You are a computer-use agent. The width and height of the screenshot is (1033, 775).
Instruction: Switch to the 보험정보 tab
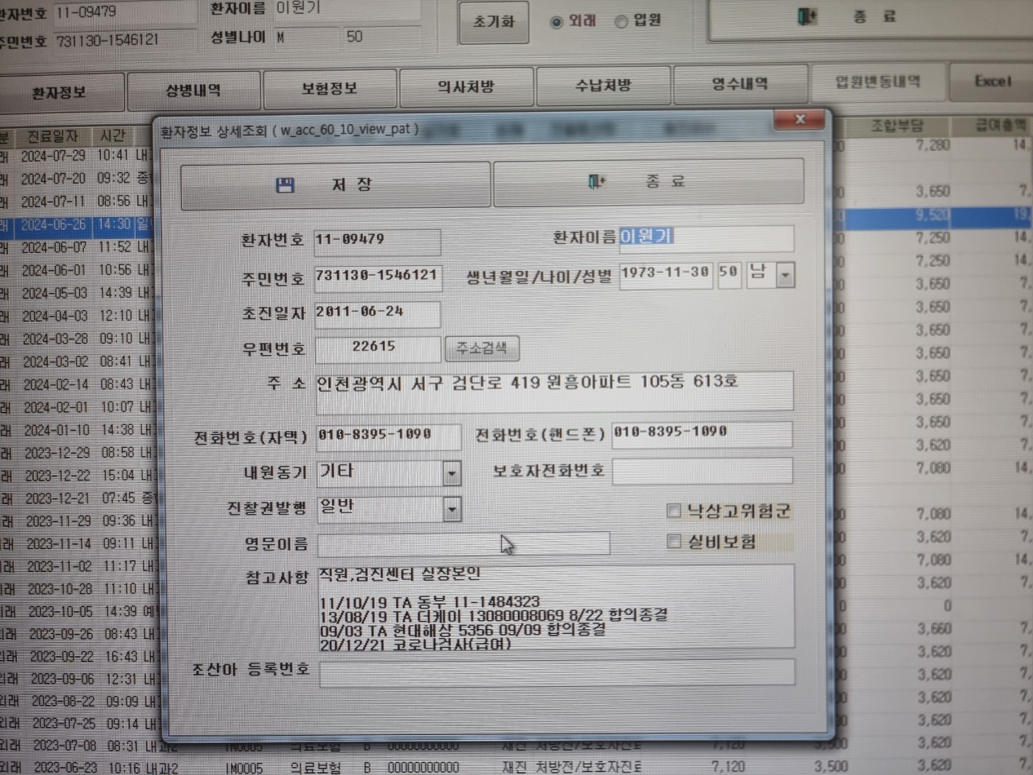pos(330,89)
